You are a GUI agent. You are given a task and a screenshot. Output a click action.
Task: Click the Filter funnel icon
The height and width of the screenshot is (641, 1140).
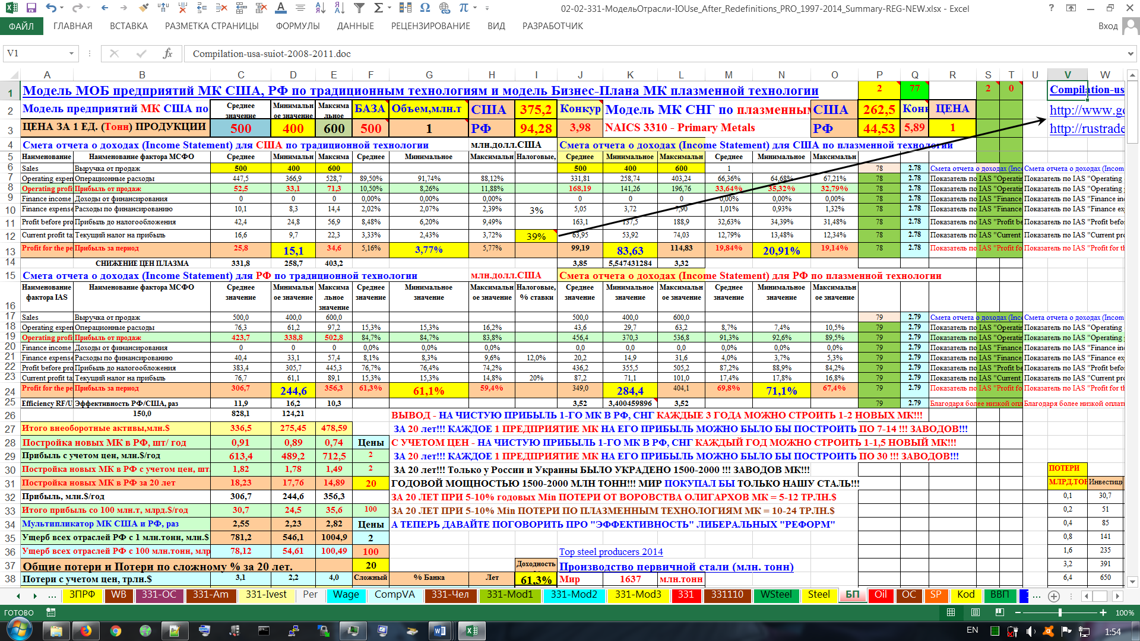coord(359,8)
